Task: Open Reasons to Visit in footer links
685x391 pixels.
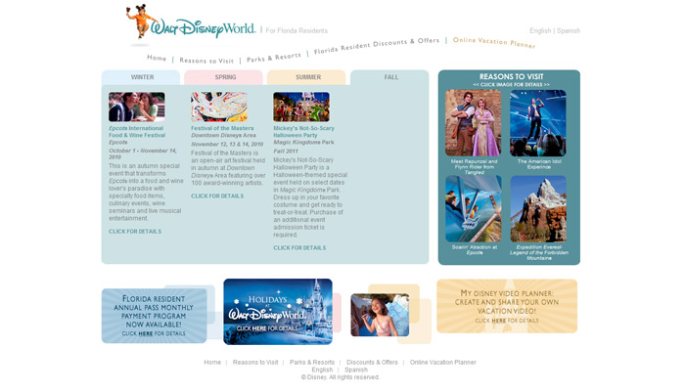Action: click(x=255, y=363)
